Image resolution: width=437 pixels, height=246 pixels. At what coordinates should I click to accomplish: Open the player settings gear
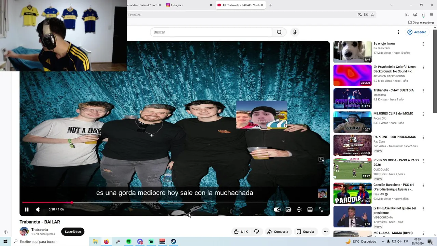(299, 209)
